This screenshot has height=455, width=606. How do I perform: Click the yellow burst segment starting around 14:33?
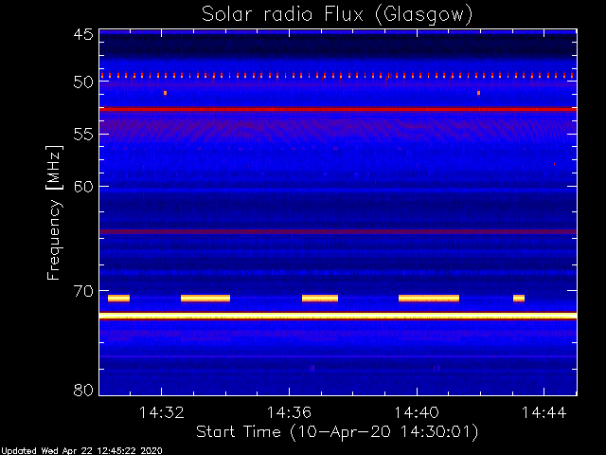205,299
